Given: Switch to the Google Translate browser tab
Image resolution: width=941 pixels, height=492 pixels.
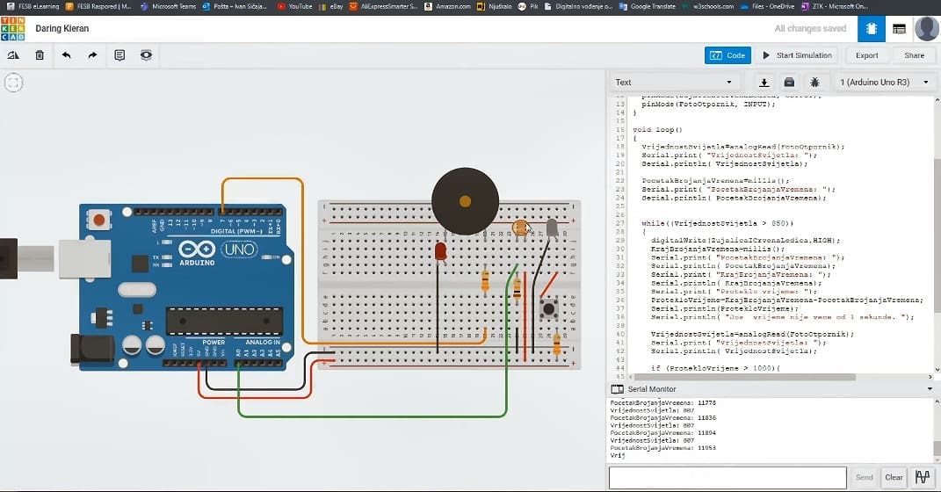Looking at the screenshot, I should point(648,5).
